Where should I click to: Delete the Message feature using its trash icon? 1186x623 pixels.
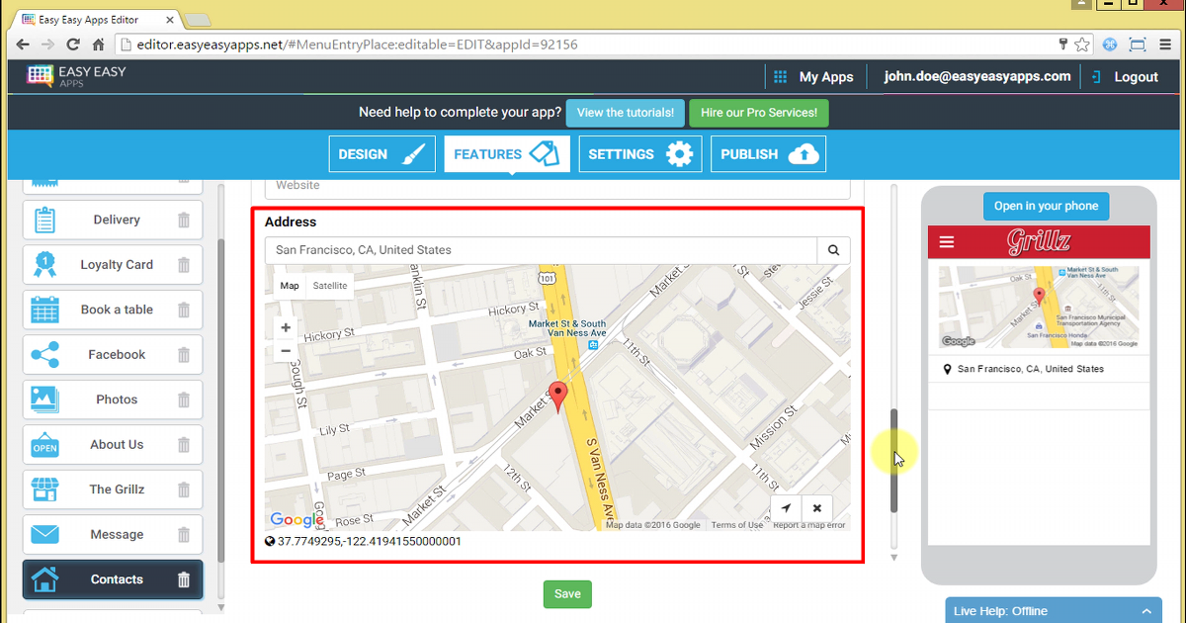[184, 534]
